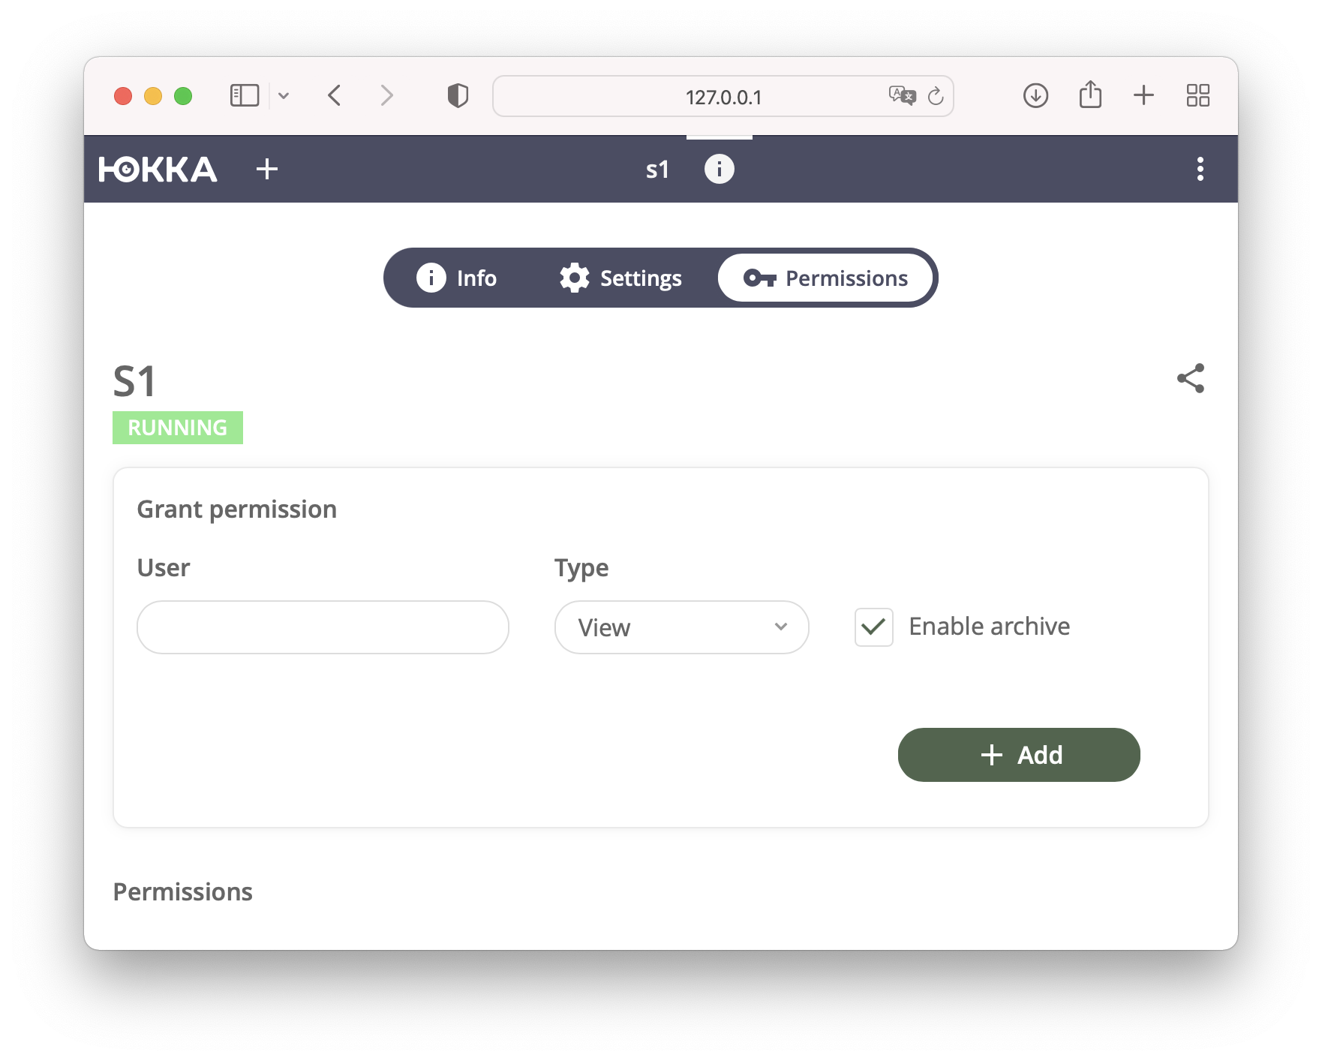Click the share icon for S1

[1191, 378]
